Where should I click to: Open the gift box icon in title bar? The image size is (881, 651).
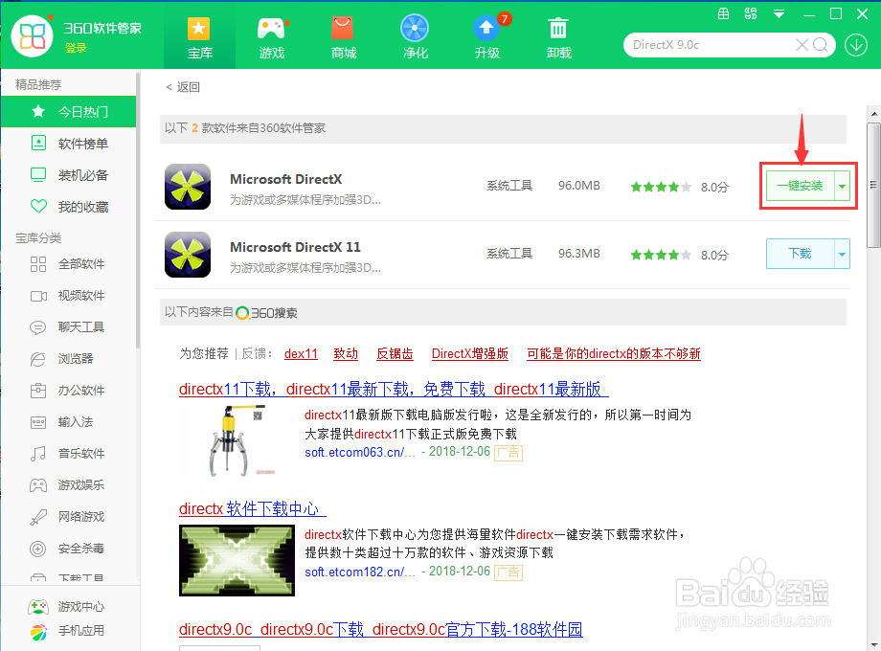(x=724, y=14)
